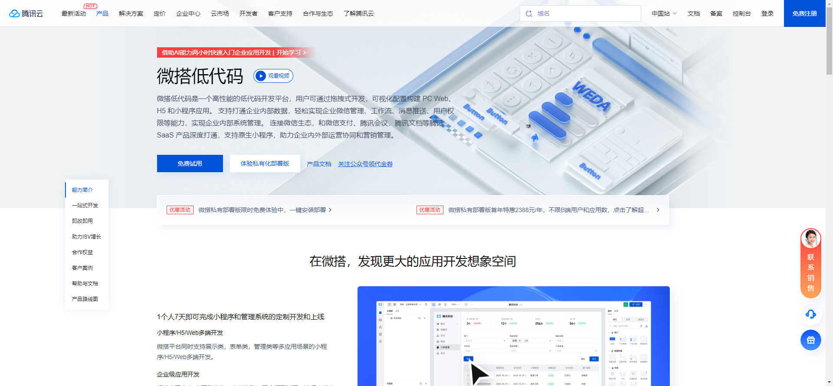The image size is (833, 386).
Task: Click the 免费试用 button
Action: click(190, 164)
